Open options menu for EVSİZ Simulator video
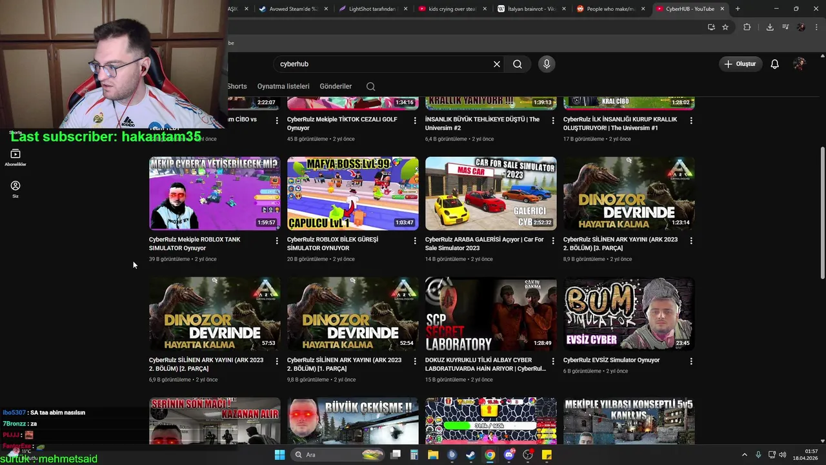 coord(691,361)
